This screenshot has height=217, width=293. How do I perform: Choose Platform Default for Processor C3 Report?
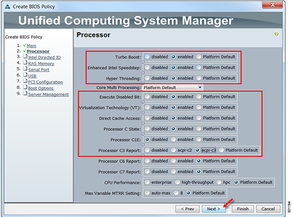coord(221,150)
